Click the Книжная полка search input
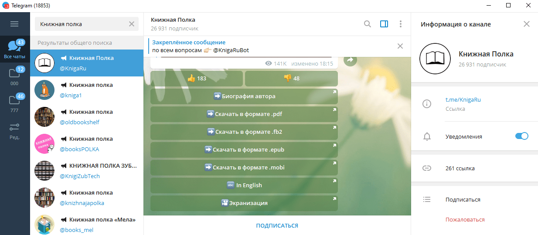Screen dimensions: 538x235 [x=82, y=24]
